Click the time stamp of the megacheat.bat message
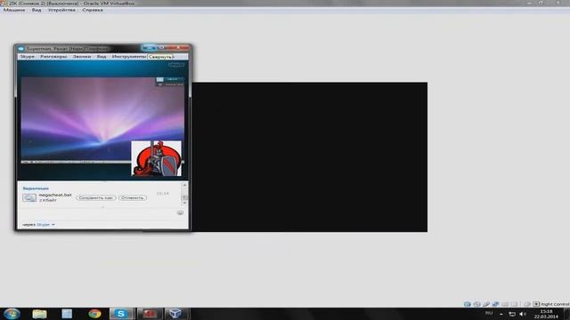Viewport: 570px width, 320px height. pos(162,194)
